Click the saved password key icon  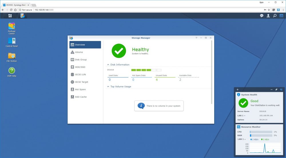[x=265, y=10]
